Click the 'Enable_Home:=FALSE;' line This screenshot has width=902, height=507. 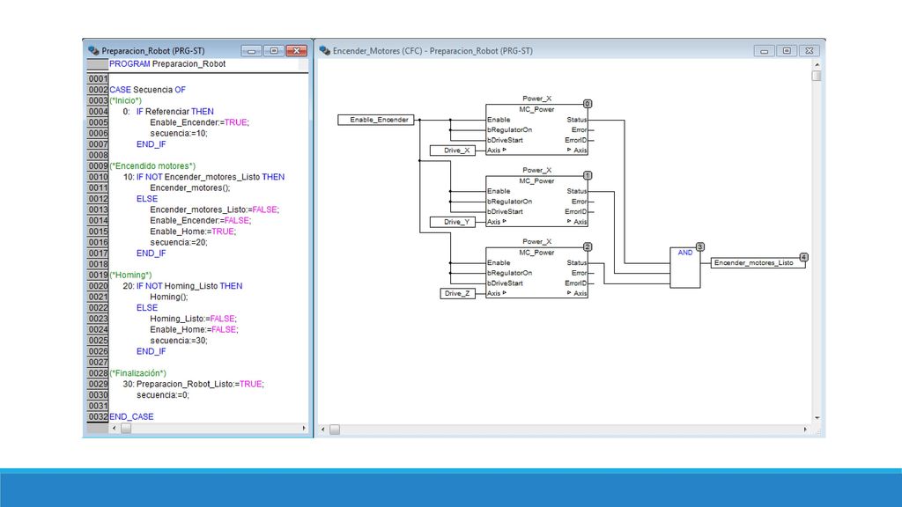point(195,329)
